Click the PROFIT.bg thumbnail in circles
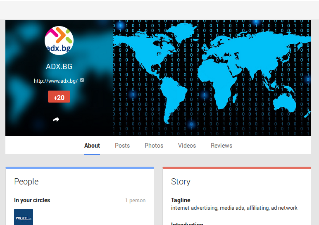319x225 pixels. point(24,217)
